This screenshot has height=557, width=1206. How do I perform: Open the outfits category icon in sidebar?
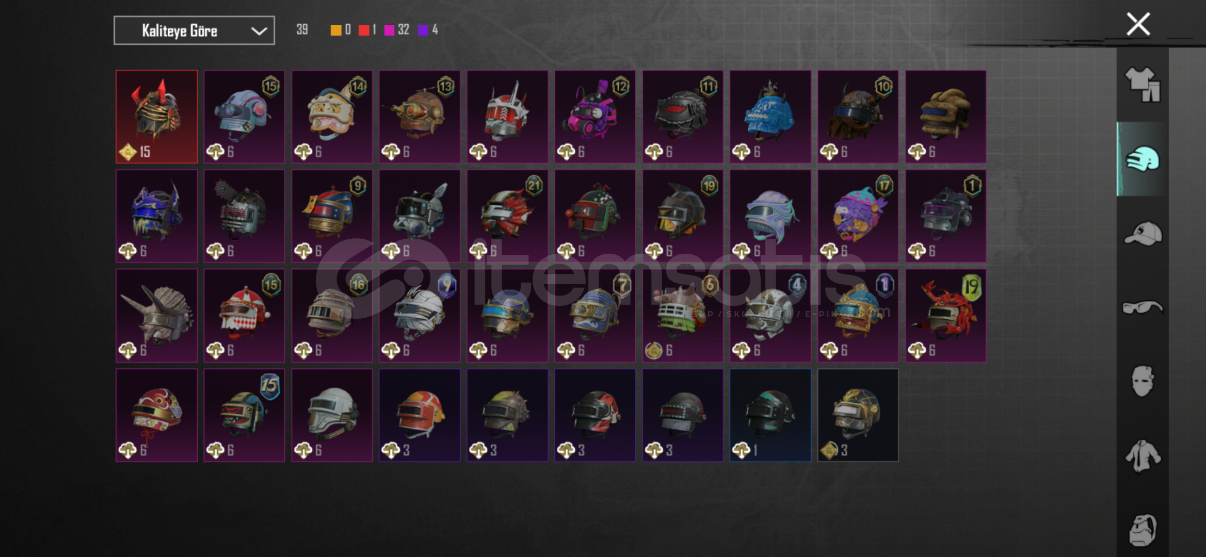click(1143, 85)
